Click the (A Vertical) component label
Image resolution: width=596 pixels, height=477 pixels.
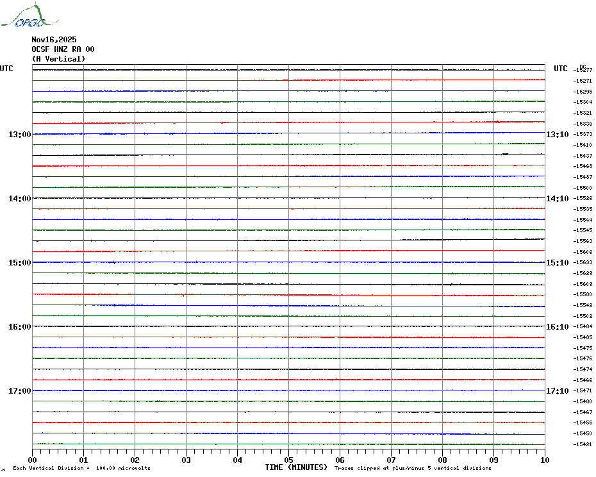click(x=58, y=59)
